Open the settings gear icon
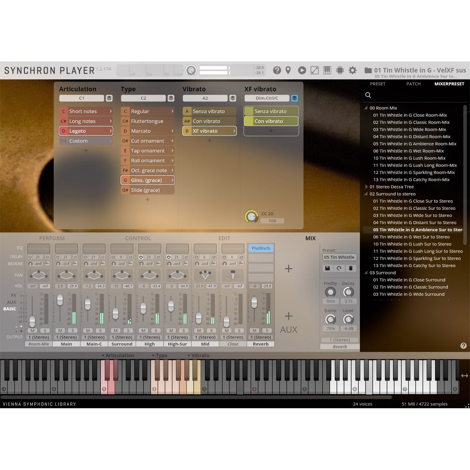The width and height of the screenshot is (470, 470). tap(353, 70)
